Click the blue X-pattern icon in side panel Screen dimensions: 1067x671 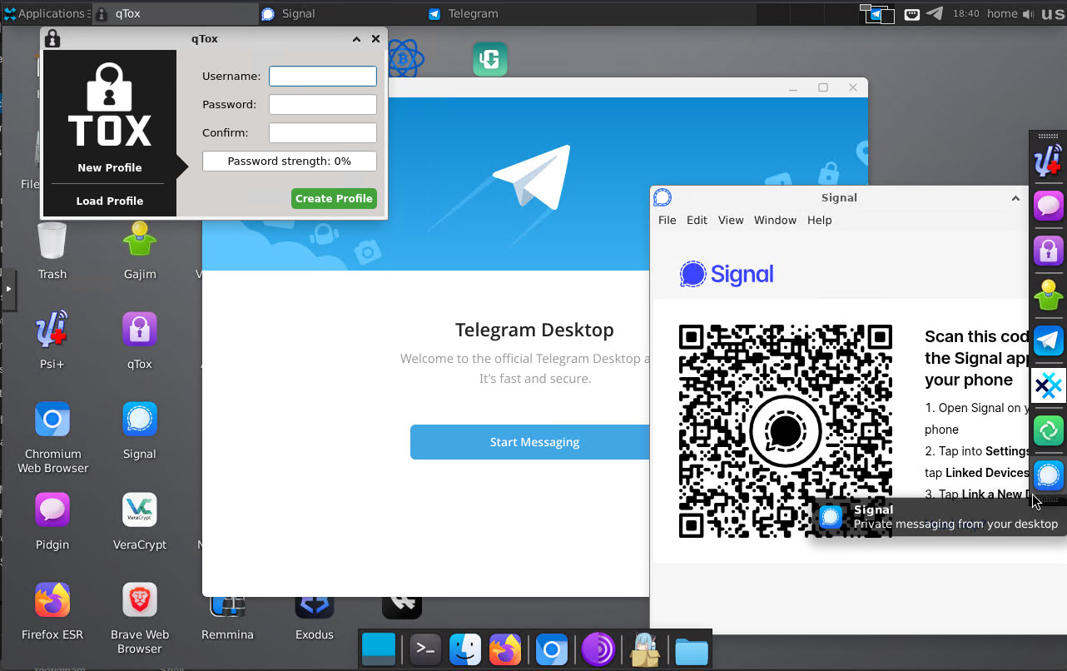(x=1048, y=385)
